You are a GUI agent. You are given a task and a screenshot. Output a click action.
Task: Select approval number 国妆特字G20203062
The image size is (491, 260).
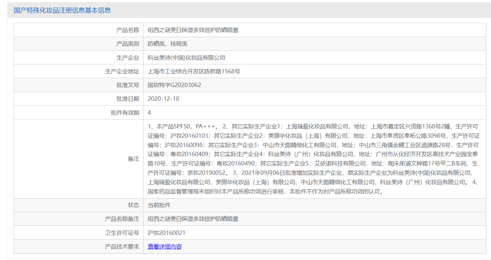pyautogui.click(x=174, y=85)
